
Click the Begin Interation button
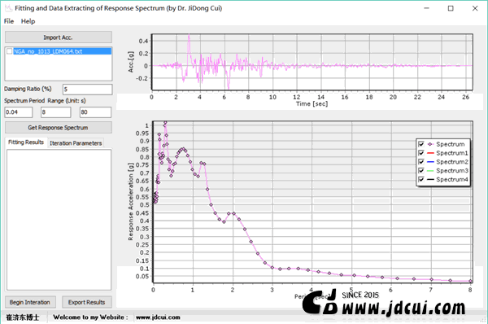coord(30,302)
